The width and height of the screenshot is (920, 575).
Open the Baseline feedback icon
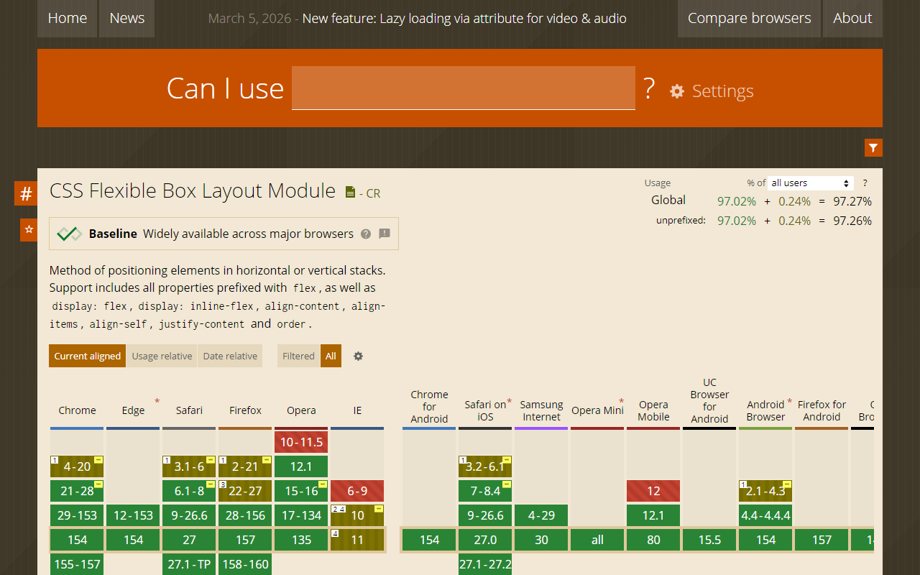[x=385, y=234]
